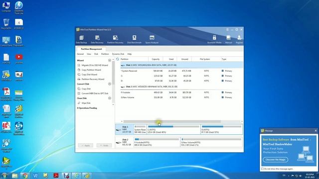The width and height of the screenshot is (319, 179).
Task: Select F:Youtube(NTFS) block in disk map
Action: pos(157,142)
